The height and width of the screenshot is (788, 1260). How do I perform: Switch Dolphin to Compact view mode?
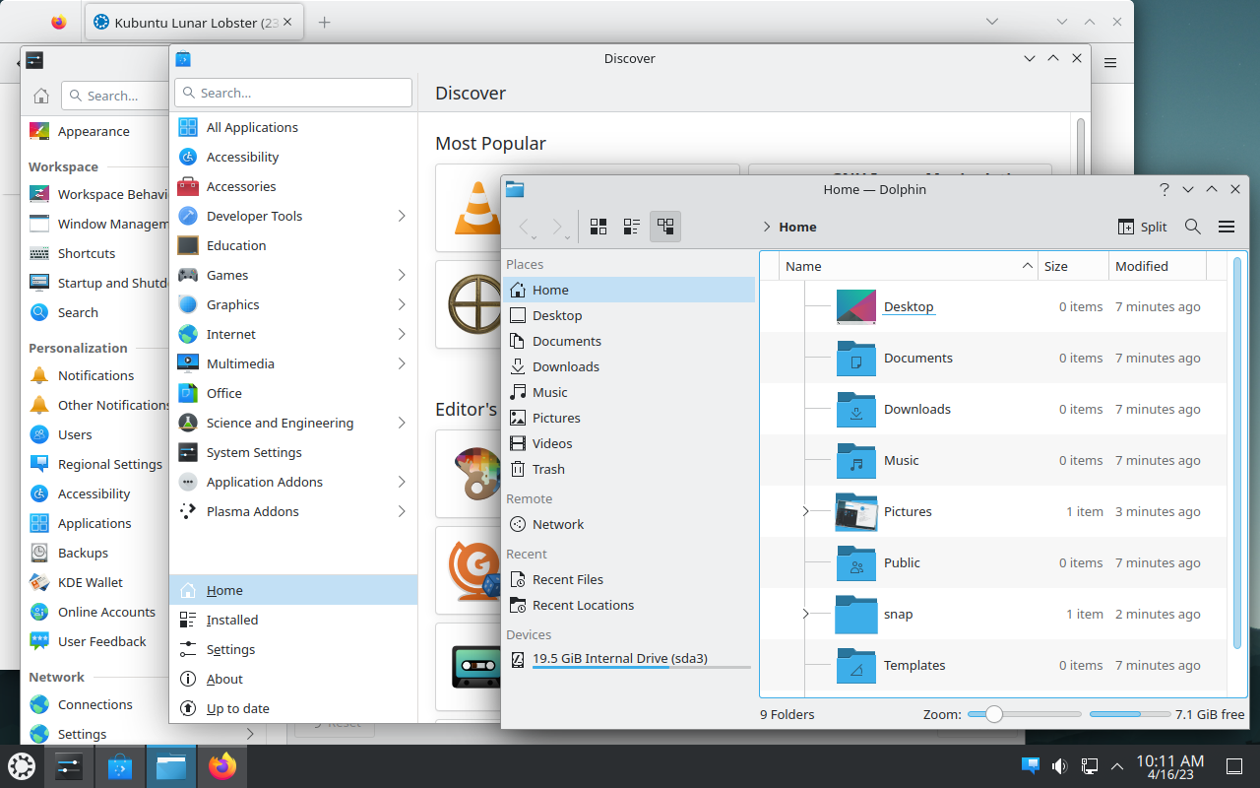coord(632,227)
